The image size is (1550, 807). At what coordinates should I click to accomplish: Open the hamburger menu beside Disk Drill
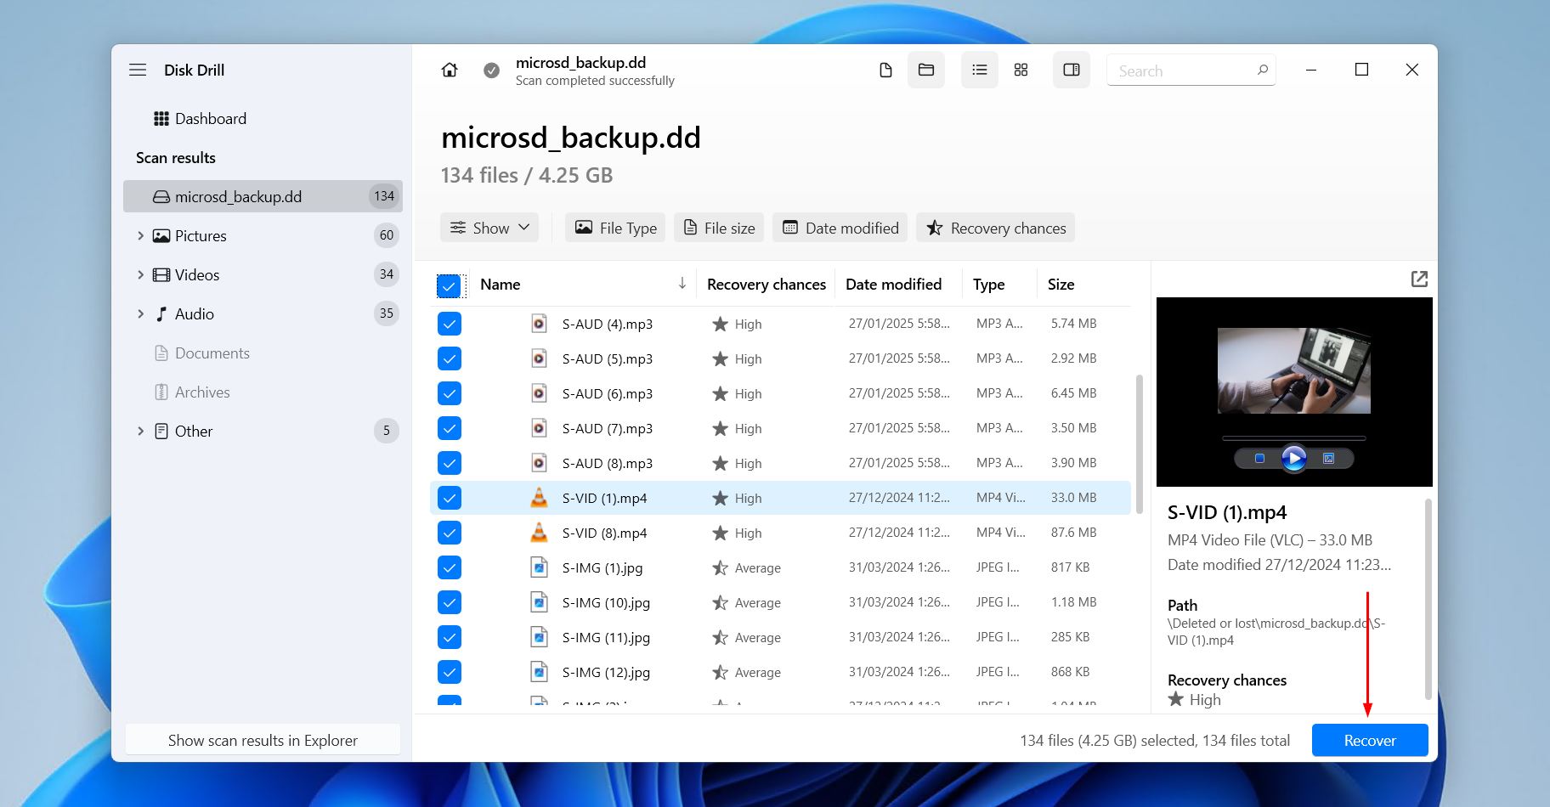click(x=138, y=70)
